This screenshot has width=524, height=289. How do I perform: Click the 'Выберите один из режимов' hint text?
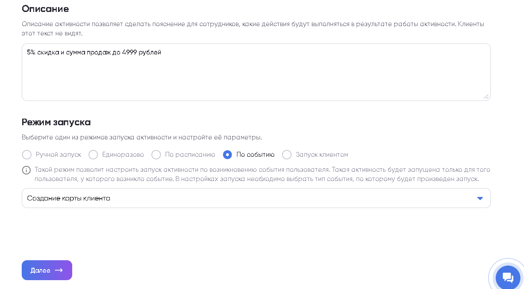(x=142, y=137)
